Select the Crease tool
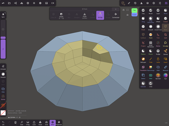 point(165,20)
